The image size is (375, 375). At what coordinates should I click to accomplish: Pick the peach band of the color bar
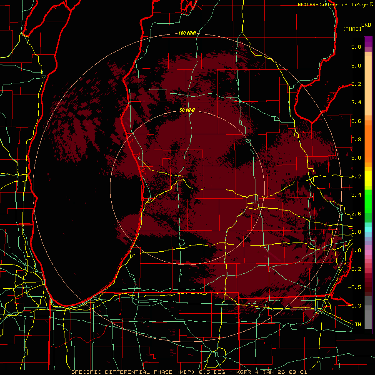[x=368, y=86]
